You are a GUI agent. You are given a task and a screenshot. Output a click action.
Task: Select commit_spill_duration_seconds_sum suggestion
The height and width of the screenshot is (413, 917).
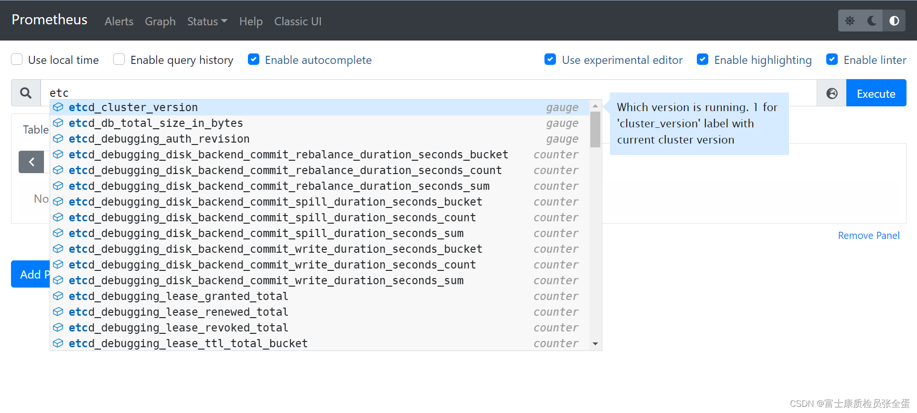[x=320, y=233]
